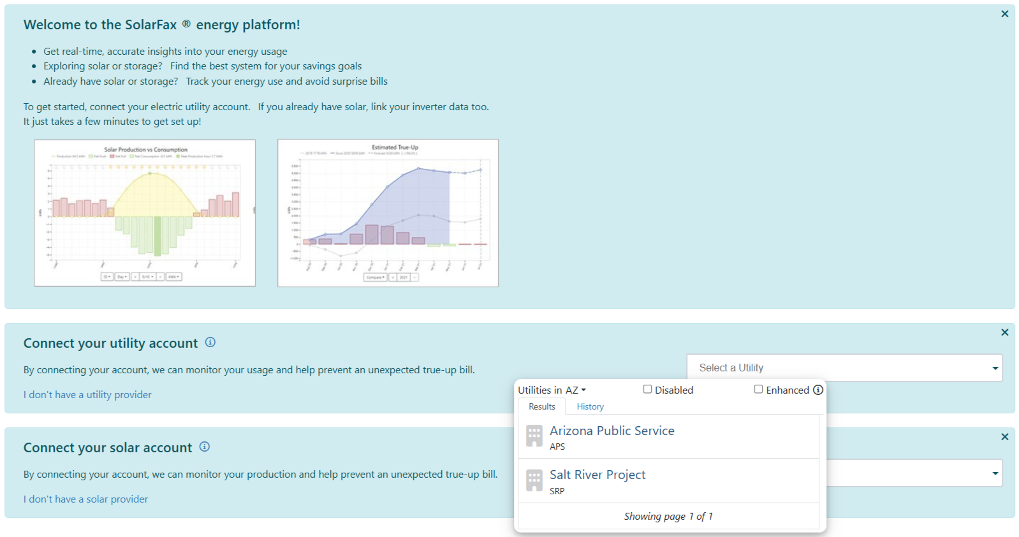Image resolution: width=1019 pixels, height=537 pixels.
Task: Open the Utilities in AZ state dropdown
Action: click(x=552, y=390)
